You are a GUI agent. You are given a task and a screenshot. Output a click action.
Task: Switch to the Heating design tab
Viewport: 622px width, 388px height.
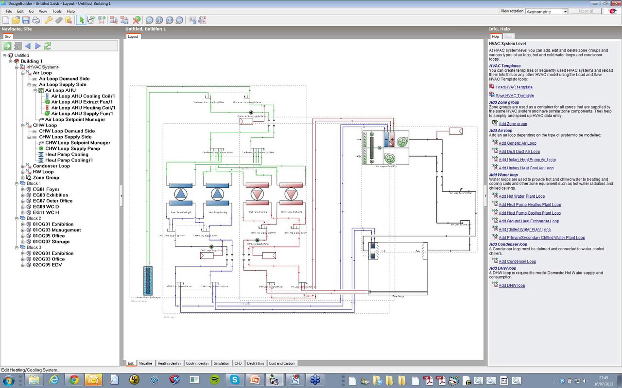point(169,363)
